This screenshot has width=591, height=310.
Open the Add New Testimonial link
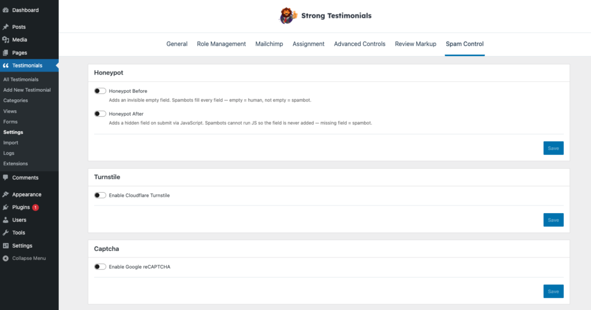(27, 90)
